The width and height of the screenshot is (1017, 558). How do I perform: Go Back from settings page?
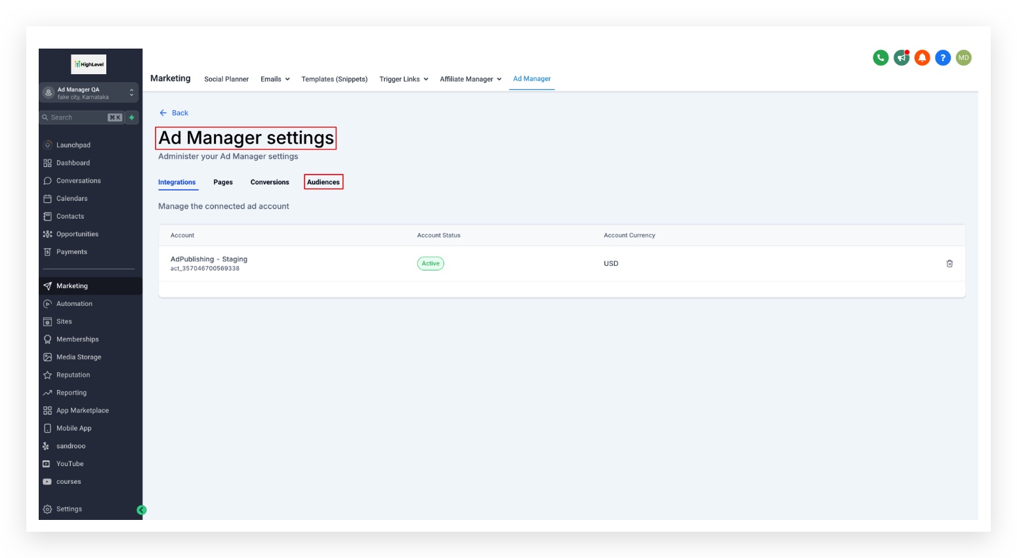click(174, 113)
